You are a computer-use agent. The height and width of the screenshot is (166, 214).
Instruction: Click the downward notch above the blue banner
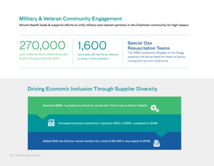[161, 134]
